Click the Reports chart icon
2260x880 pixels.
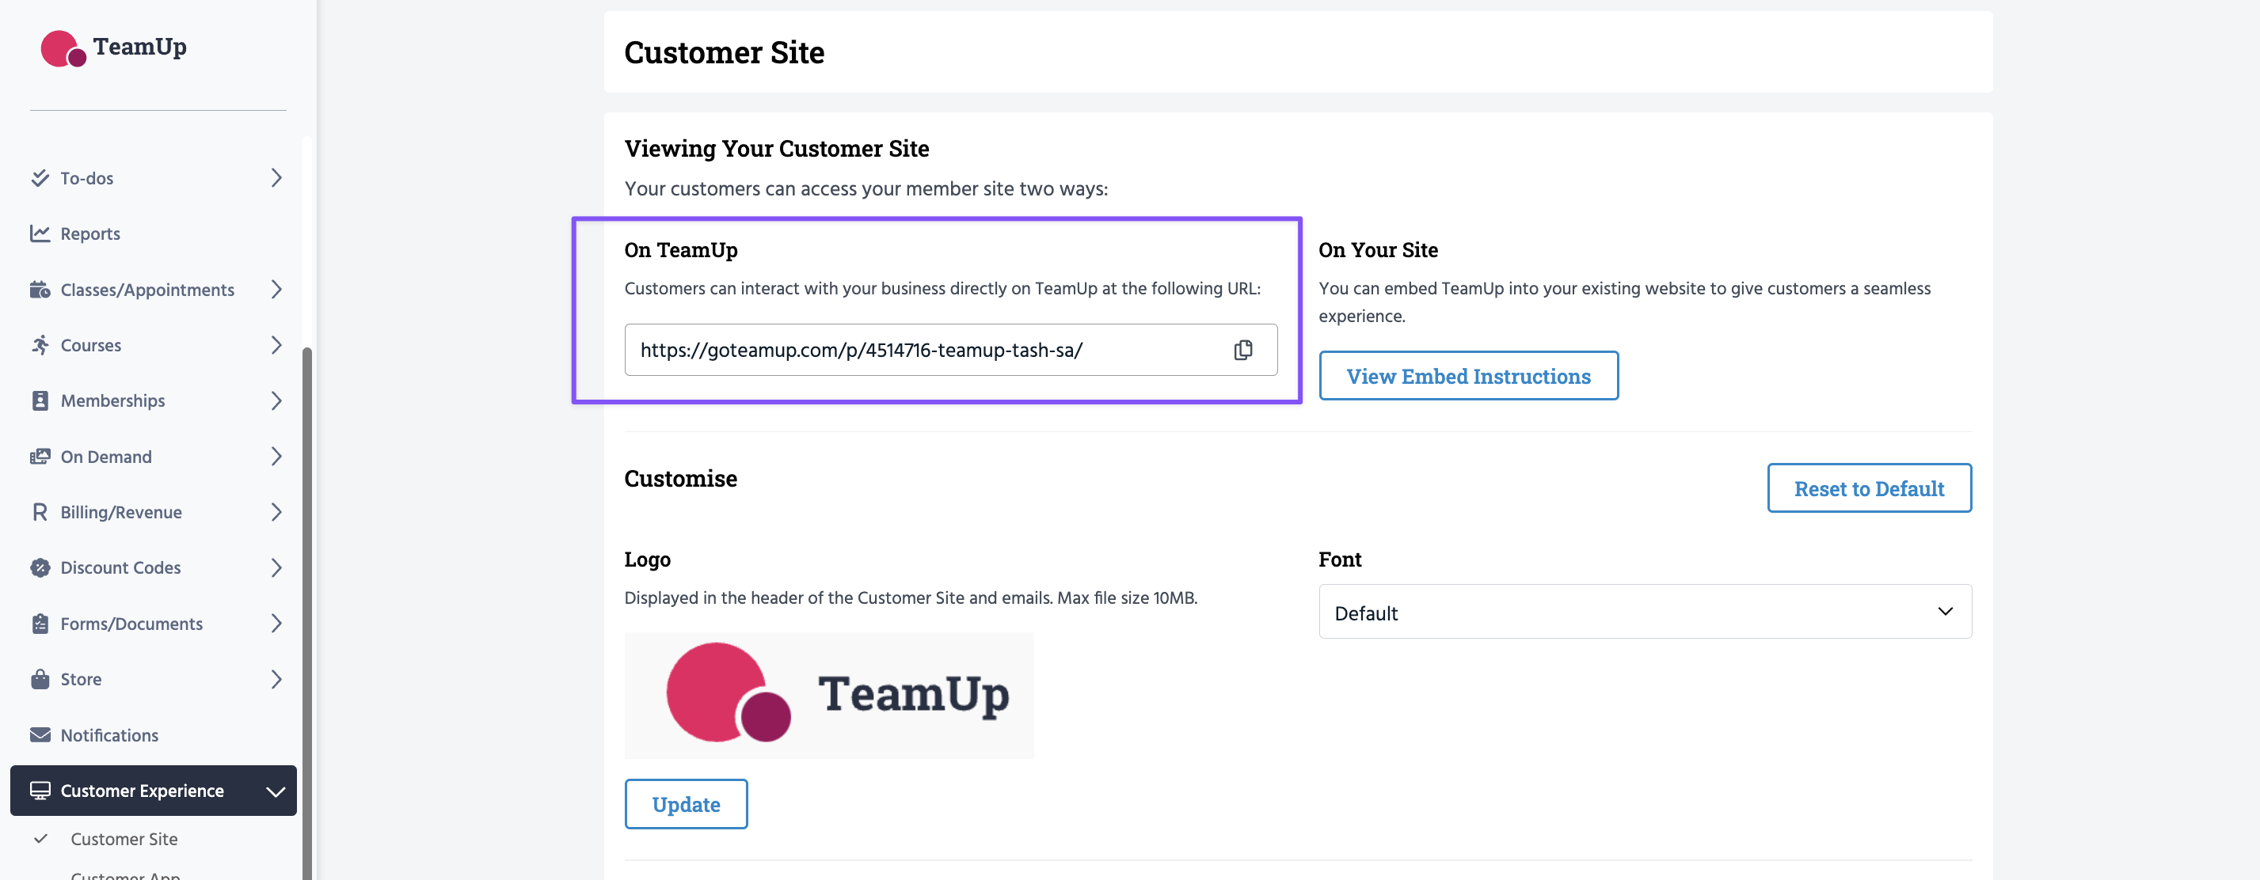(40, 233)
